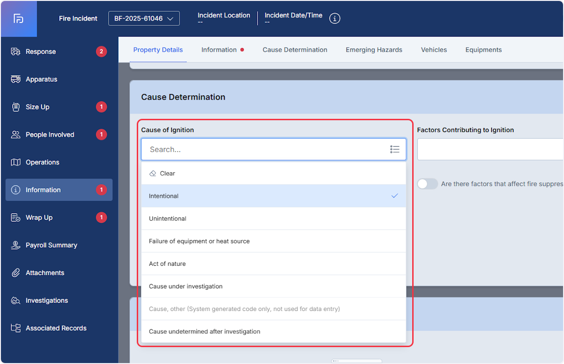Click the app logo icon in header
Image resolution: width=564 pixels, height=364 pixels.
click(18, 19)
